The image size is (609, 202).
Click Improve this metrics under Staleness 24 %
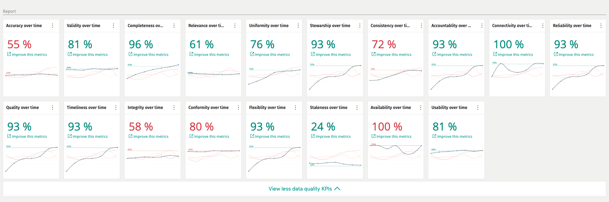(333, 136)
